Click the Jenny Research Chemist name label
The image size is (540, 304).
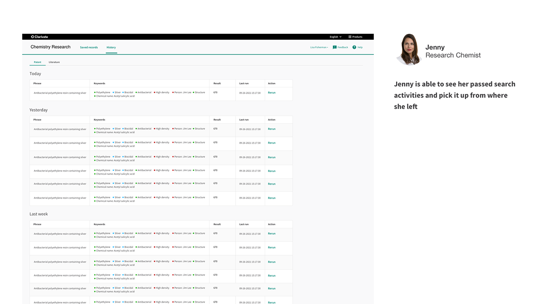point(453,51)
